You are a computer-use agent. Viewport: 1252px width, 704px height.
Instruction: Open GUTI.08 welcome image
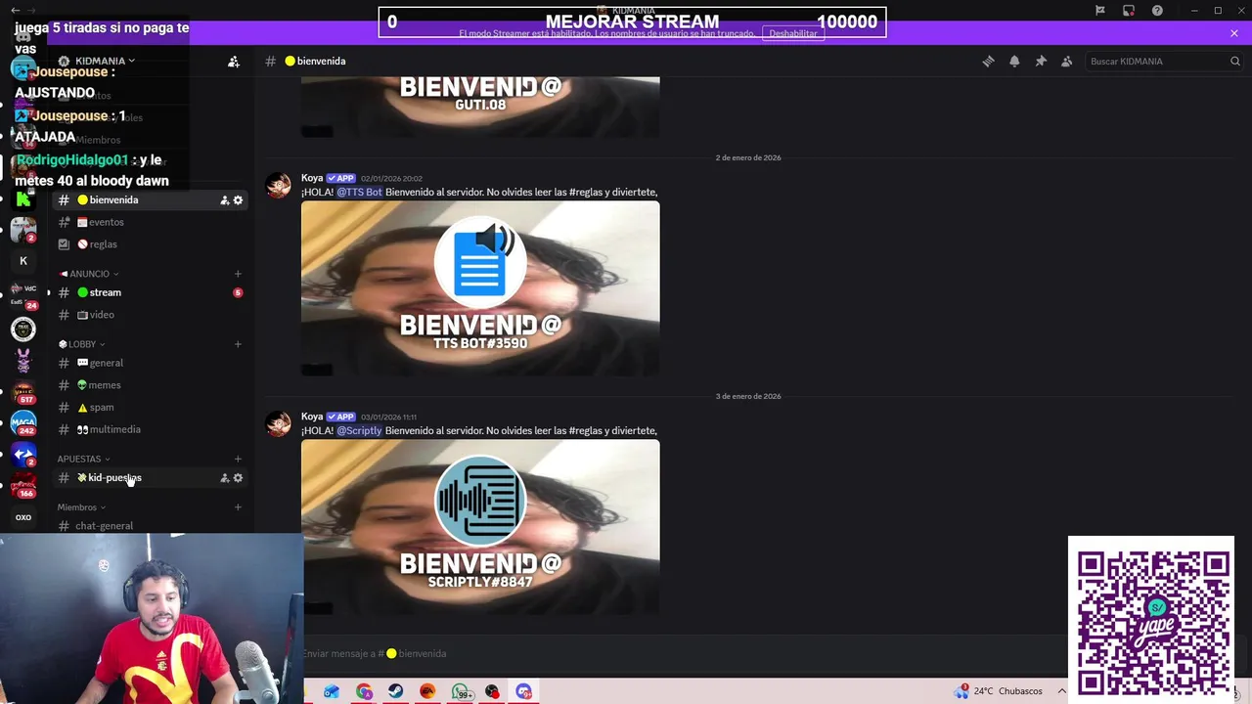[x=480, y=107]
